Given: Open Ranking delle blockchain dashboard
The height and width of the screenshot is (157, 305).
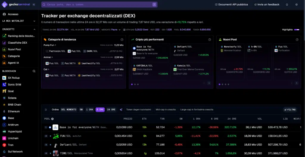Looking at the screenshot, I should click(x=19, y=36).
